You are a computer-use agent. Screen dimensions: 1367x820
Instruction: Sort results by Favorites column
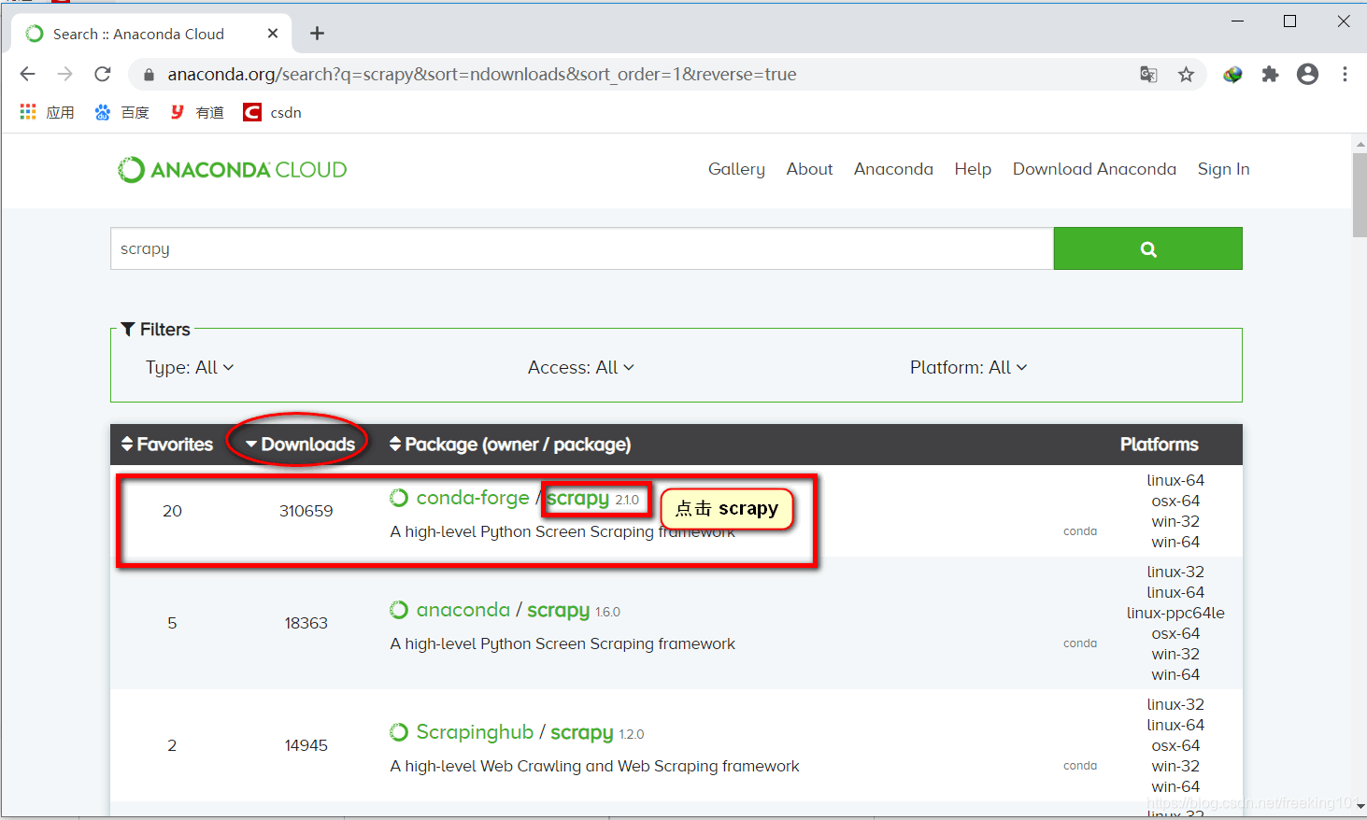(167, 445)
